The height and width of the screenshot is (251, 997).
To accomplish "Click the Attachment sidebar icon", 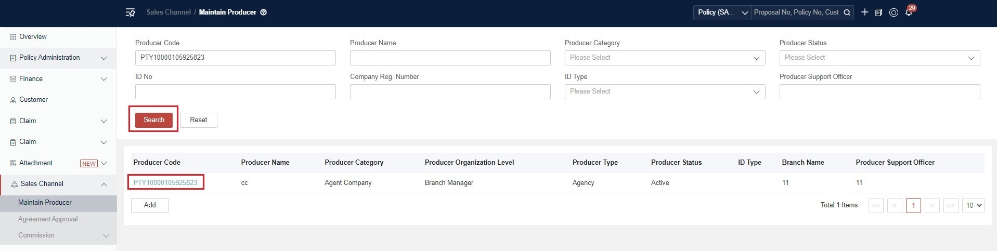I will pos(13,163).
